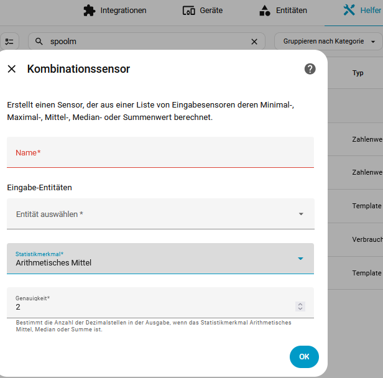Sort by the Typ column header
The image size is (383, 378).
click(358, 73)
